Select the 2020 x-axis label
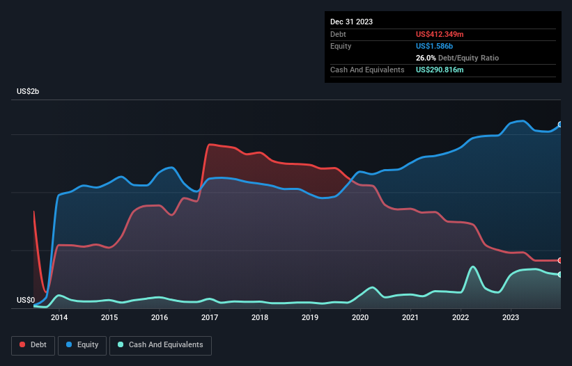Image resolution: width=572 pixels, height=366 pixels. pyautogui.click(x=360, y=317)
